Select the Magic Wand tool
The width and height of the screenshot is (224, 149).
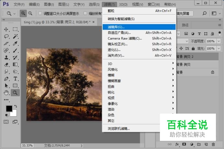point(15,36)
